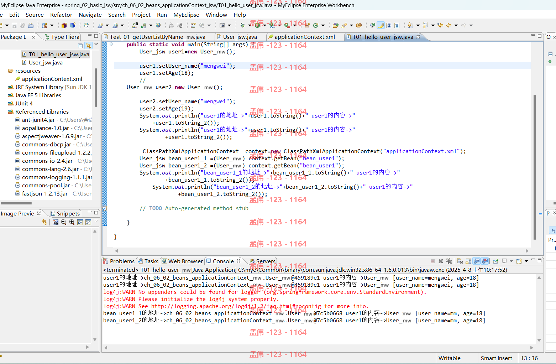Select commons-dbcp.jar in the tree
The height and width of the screenshot is (364, 556).
tap(53, 144)
